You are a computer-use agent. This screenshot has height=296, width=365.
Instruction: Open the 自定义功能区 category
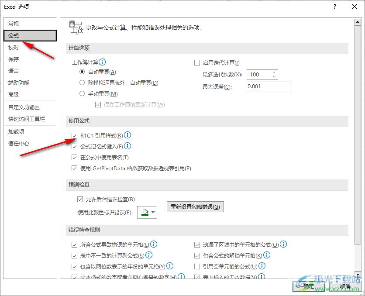[30, 107]
